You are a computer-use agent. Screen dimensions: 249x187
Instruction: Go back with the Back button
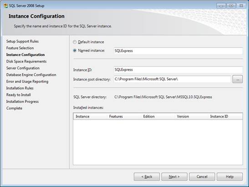tap(147, 177)
